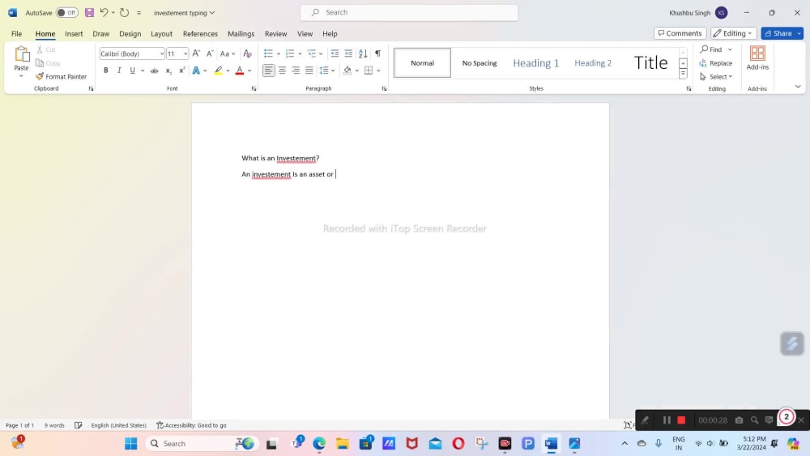Click the top Search box in Word
Screen dimensions: 810x456
409,12
